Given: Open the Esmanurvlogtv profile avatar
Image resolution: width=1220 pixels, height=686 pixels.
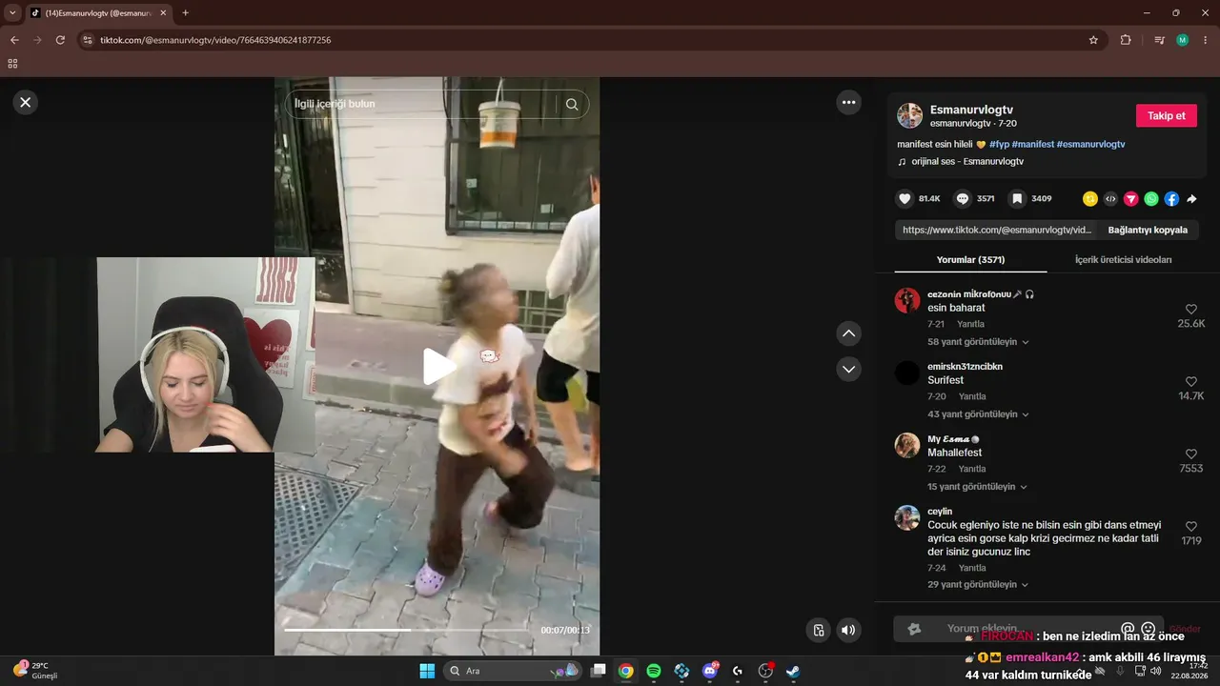Looking at the screenshot, I should click(910, 115).
